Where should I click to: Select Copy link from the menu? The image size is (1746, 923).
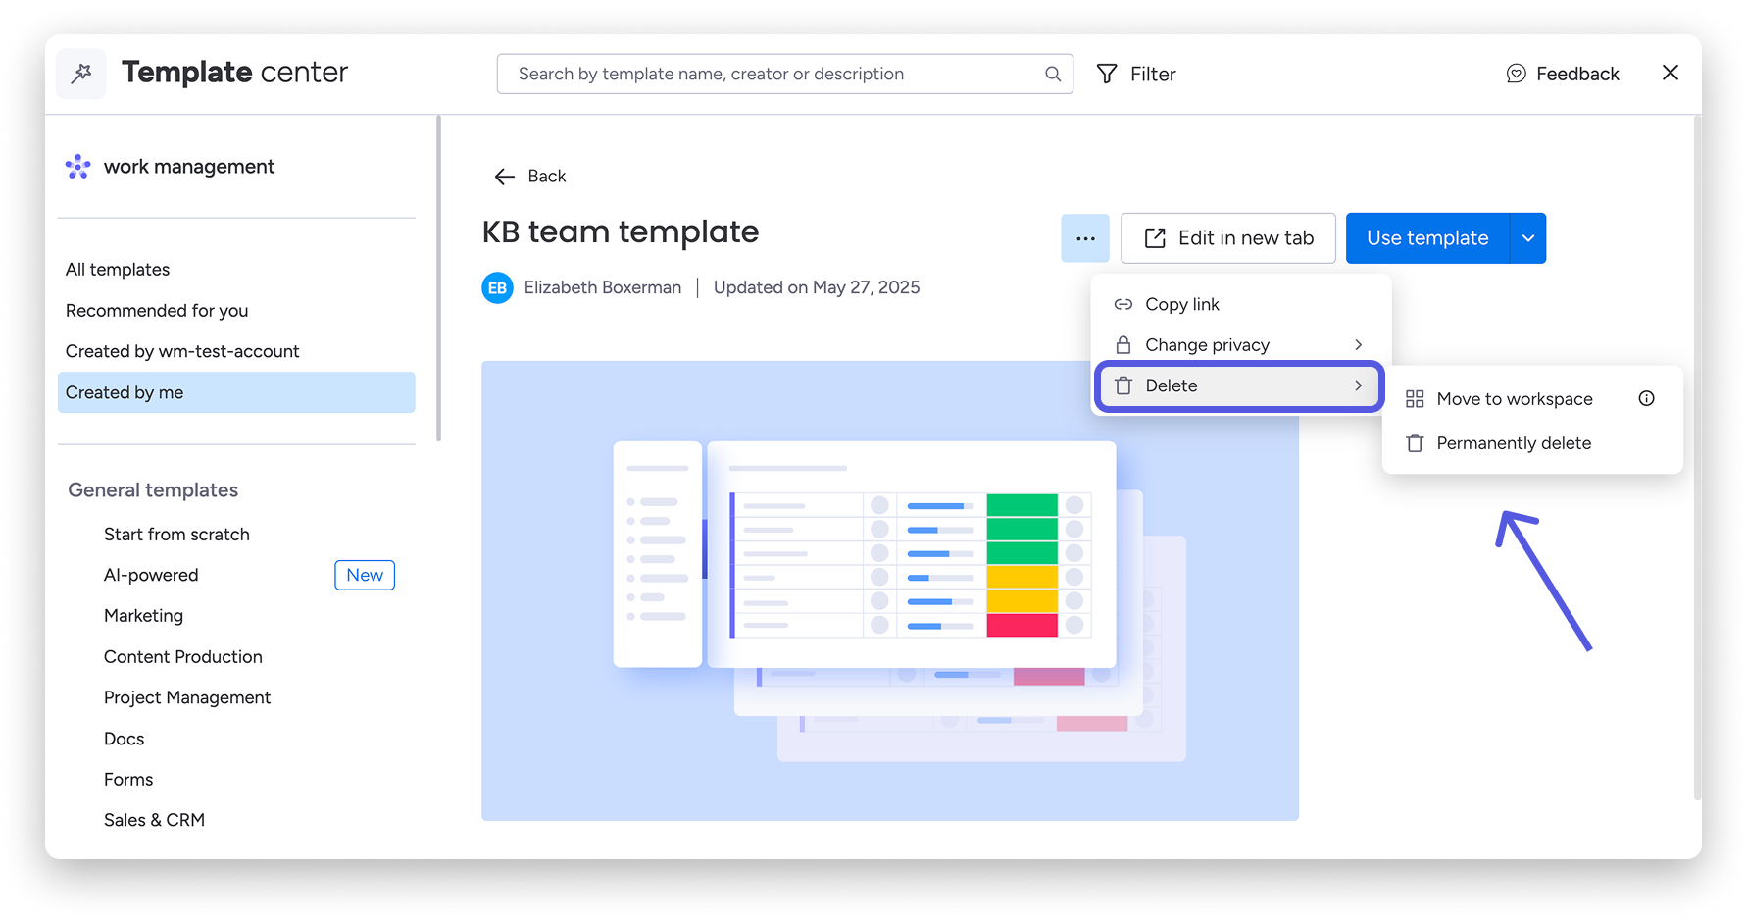click(x=1241, y=305)
